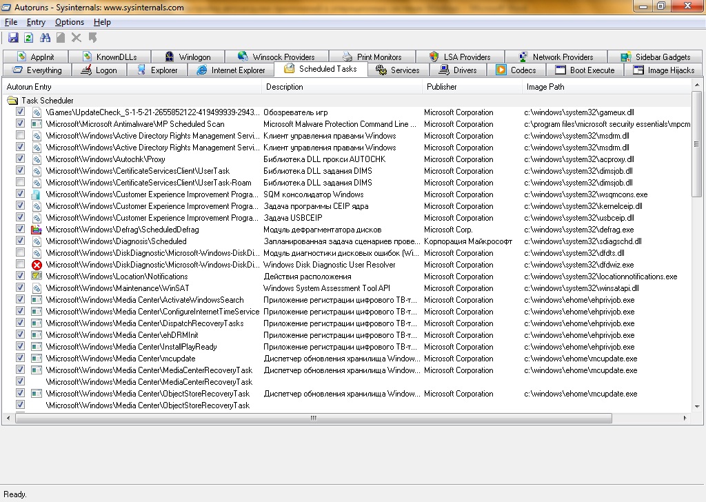Click the Diagnosis Scheduled entry file icon

coord(37,241)
